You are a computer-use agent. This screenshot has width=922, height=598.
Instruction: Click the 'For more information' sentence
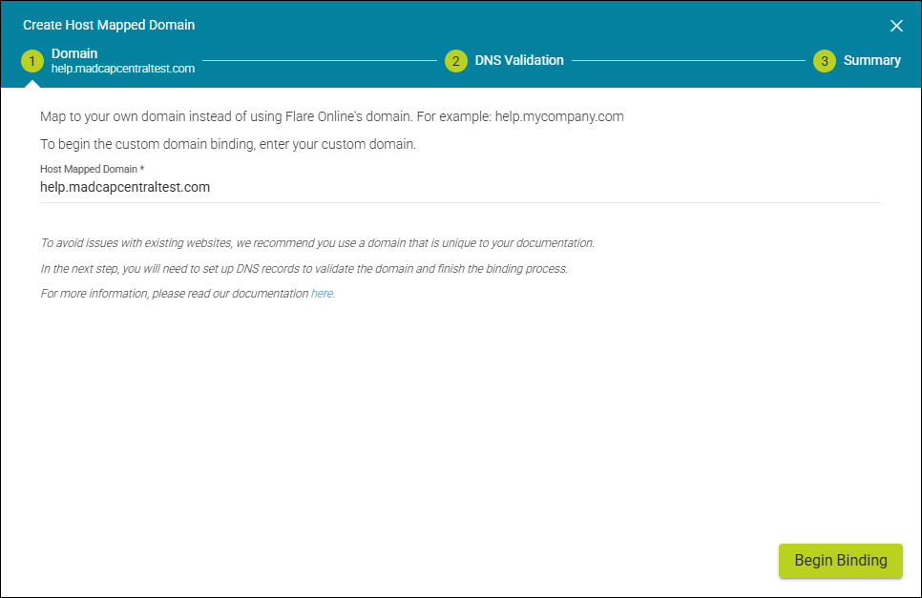pyautogui.click(x=175, y=294)
